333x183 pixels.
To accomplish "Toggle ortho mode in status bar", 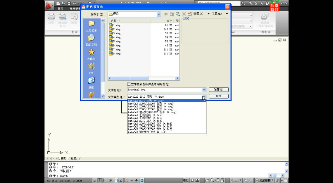I will [105, 180].
